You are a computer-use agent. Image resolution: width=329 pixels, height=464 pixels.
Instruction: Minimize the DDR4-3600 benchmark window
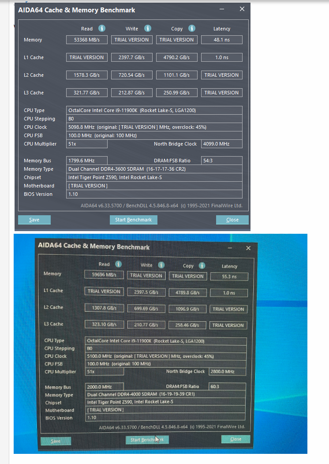point(221,9)
